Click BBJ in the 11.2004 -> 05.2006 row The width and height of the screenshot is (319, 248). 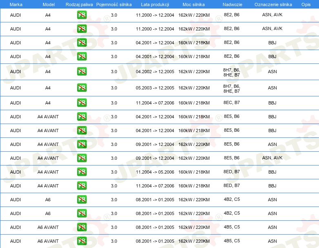tap(272, 172)
